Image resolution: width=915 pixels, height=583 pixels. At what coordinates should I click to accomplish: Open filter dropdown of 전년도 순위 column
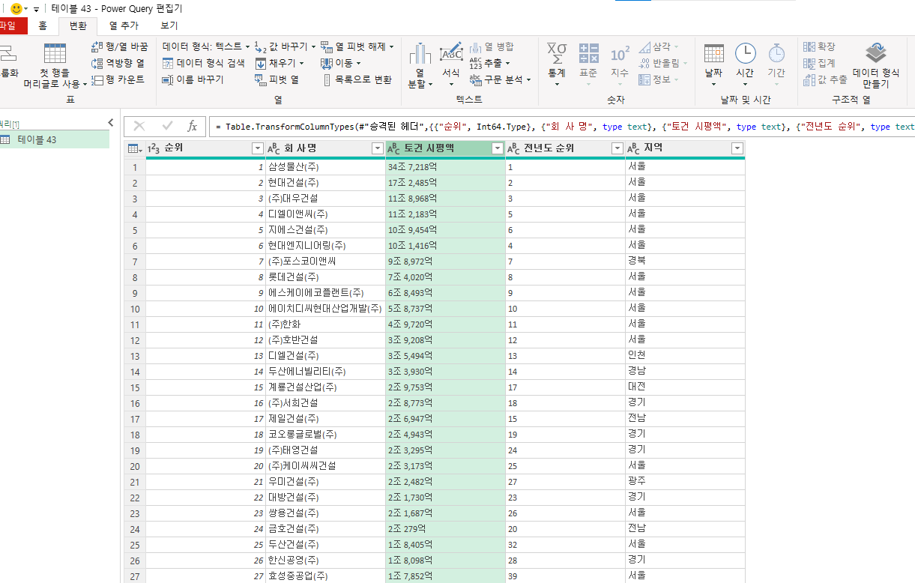coord(617,148)
